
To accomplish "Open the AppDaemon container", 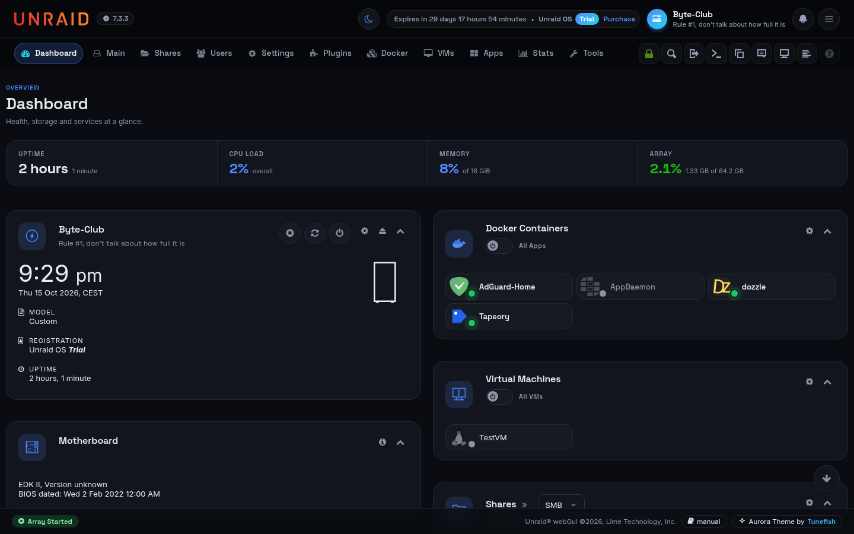I will pyautogui.click(x=640, y=287).
